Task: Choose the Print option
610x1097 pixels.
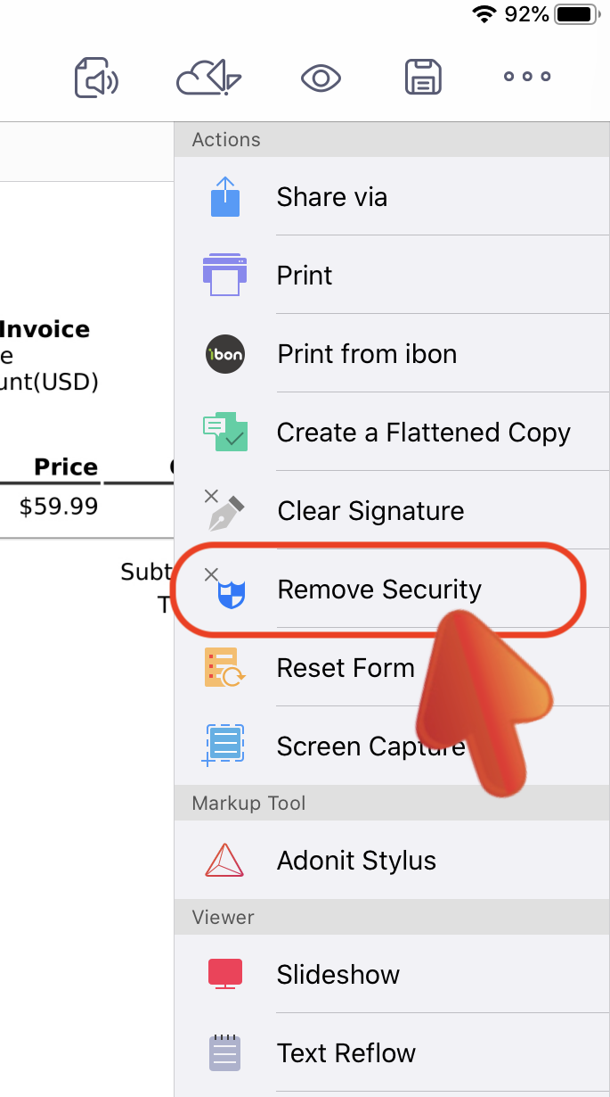Action: 392,275
